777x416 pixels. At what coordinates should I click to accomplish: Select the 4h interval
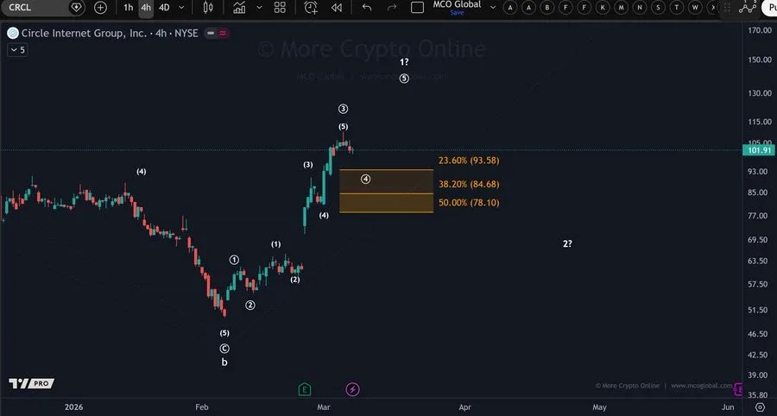click(x=146, y=8)
